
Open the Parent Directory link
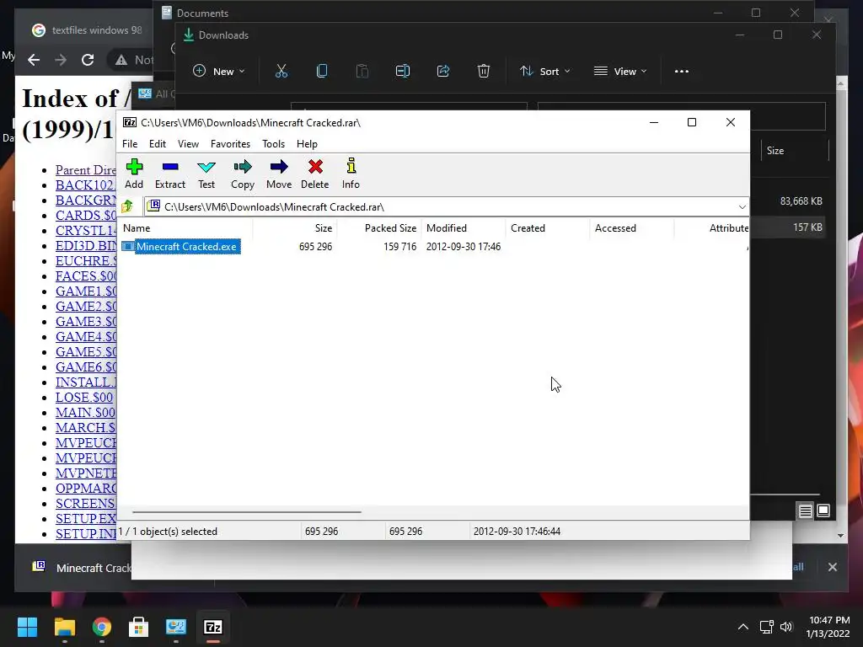point(85,170)
